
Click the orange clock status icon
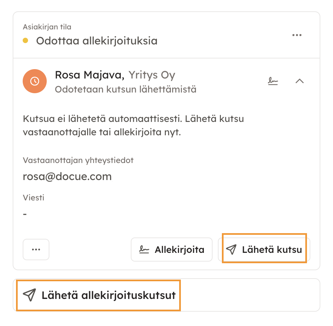click(34, 81)
